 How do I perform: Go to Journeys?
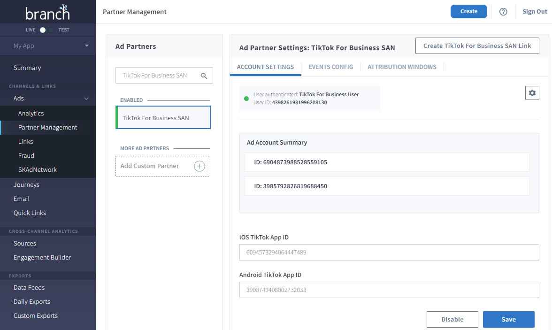click(26, 185)
